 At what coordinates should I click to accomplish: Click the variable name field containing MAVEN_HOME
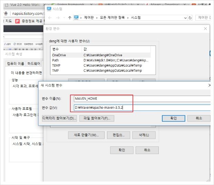pos(142,99)
